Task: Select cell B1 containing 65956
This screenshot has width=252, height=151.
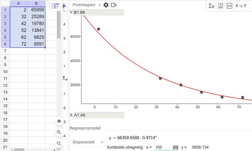Action: tap(36, 10)
